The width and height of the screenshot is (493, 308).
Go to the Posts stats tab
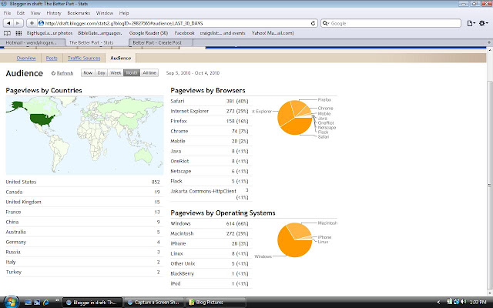(x=52, y=59)
